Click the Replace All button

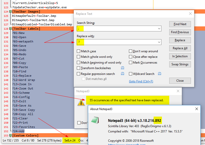pyautogui.click(x=180, y=48)
